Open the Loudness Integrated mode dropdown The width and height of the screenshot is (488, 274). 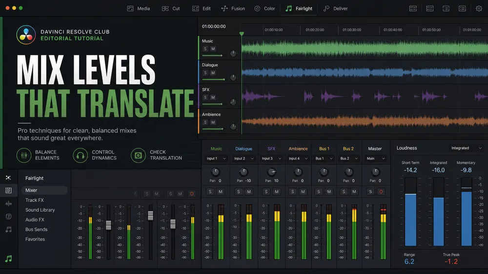pos(466,148)
